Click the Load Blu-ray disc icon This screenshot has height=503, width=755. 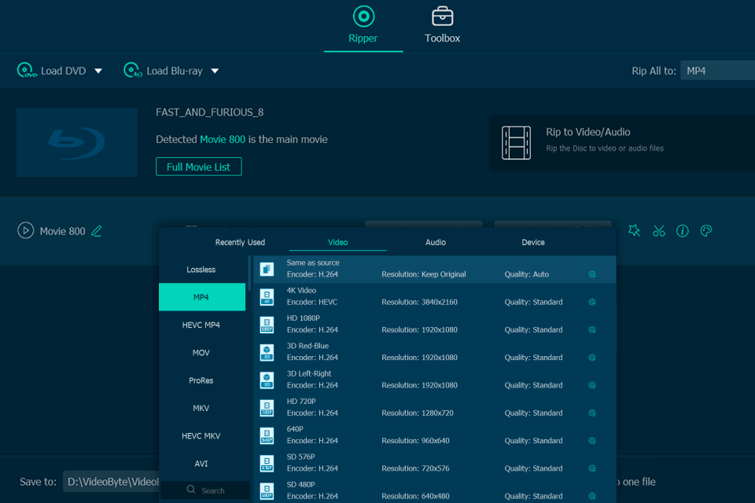click(x=132, y=70)
